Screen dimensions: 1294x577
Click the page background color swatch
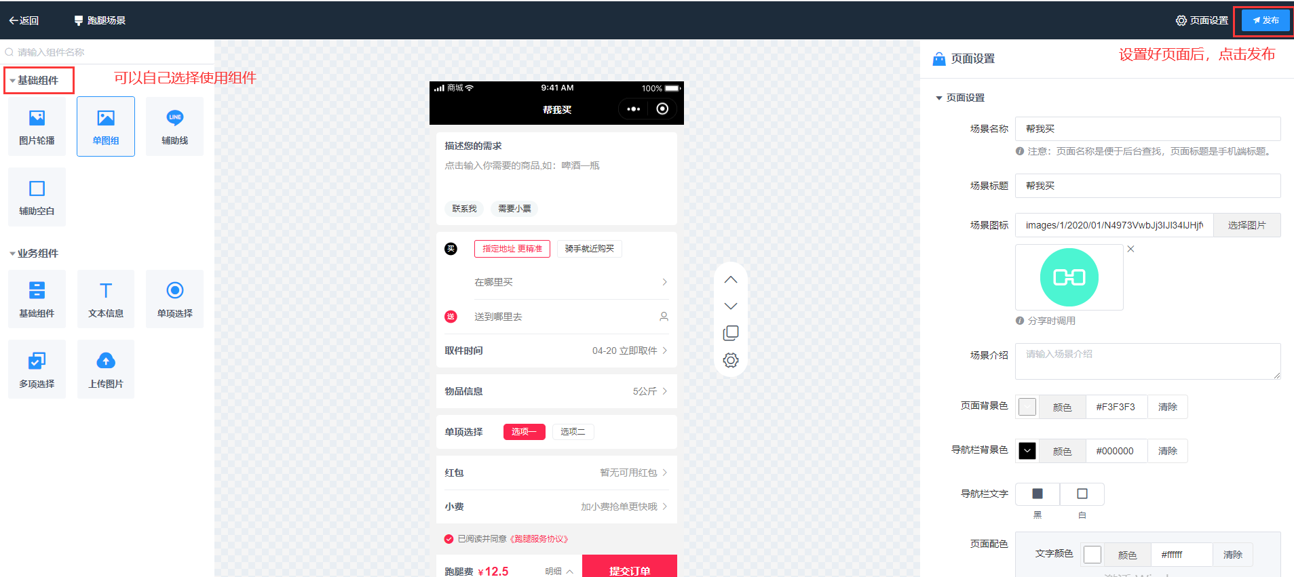(x=1027, y=407)
